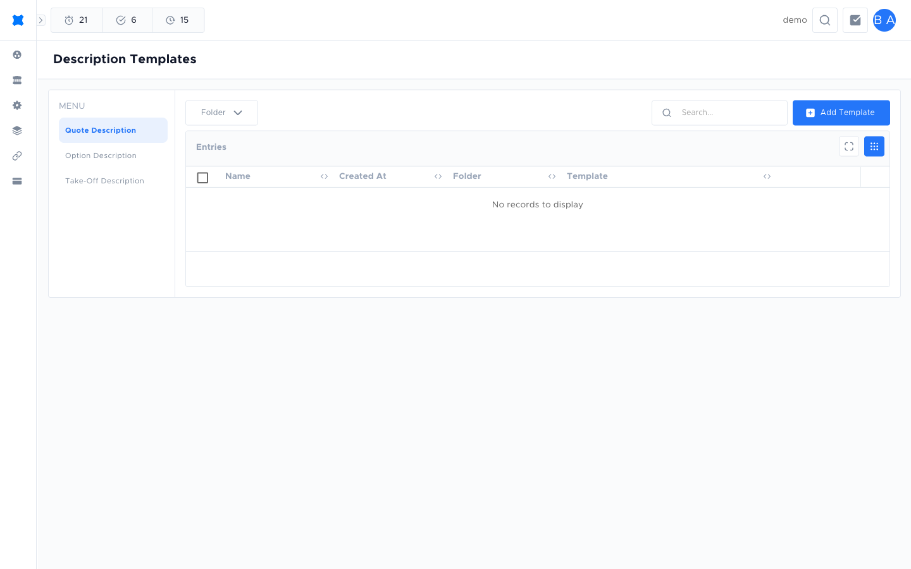Click the Add Template button
911x569 pixels.
point(841,113)
